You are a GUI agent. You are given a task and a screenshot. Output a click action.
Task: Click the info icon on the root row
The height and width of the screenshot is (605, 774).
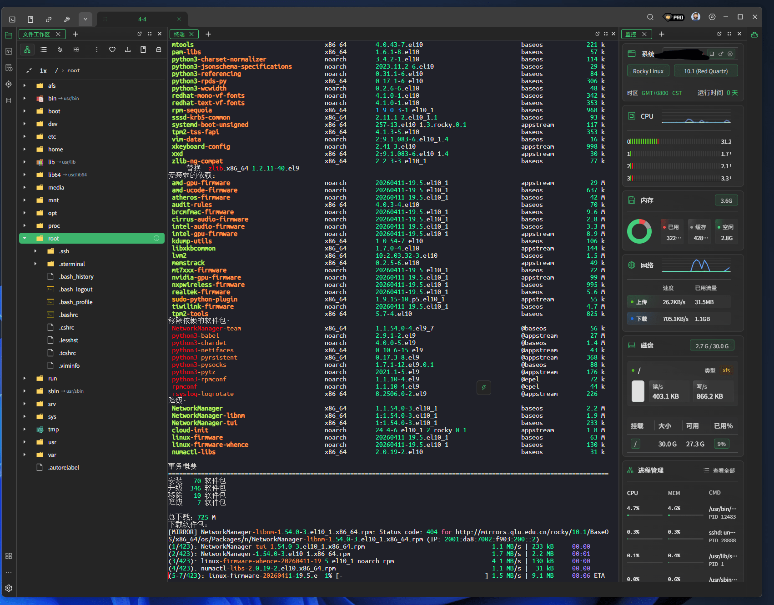coord(156,238)
